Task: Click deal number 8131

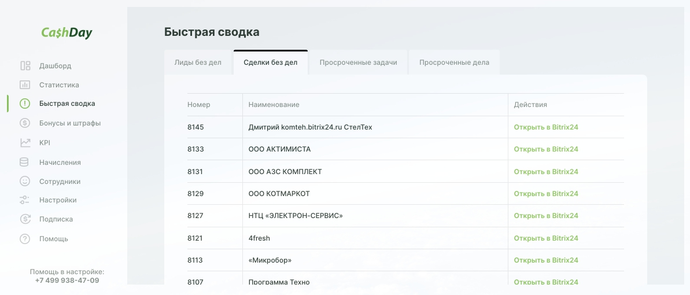Action: tap(195, 172)
